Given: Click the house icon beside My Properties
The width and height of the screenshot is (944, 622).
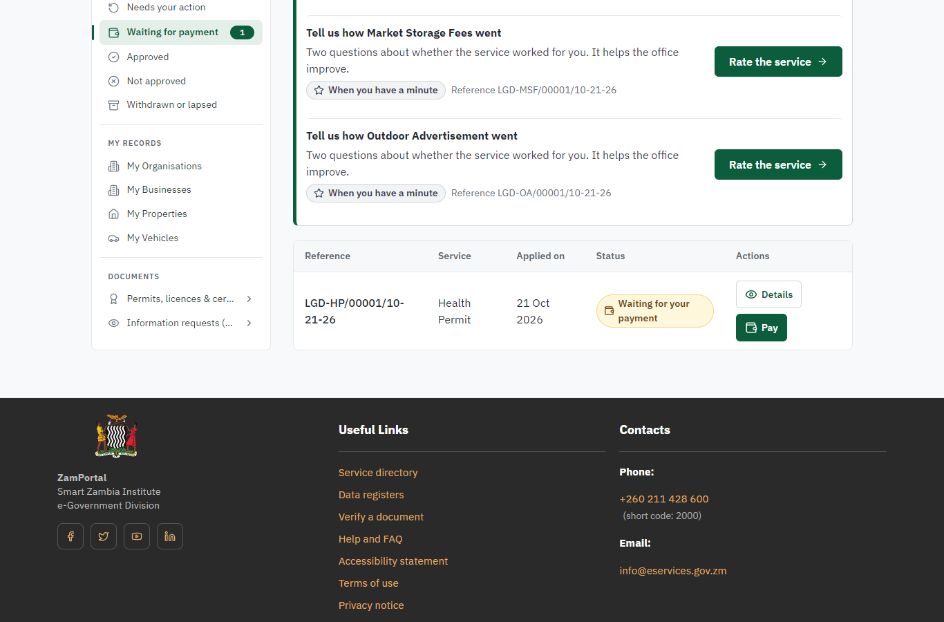Looking at the screenshot, I should [114, 214].
